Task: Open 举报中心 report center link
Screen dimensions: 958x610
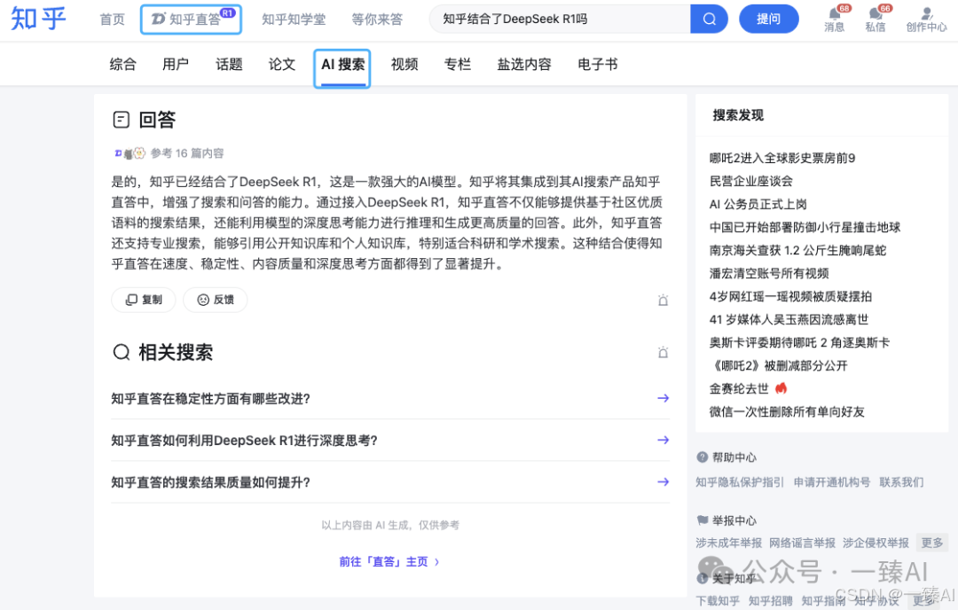Action: [734, 520]
